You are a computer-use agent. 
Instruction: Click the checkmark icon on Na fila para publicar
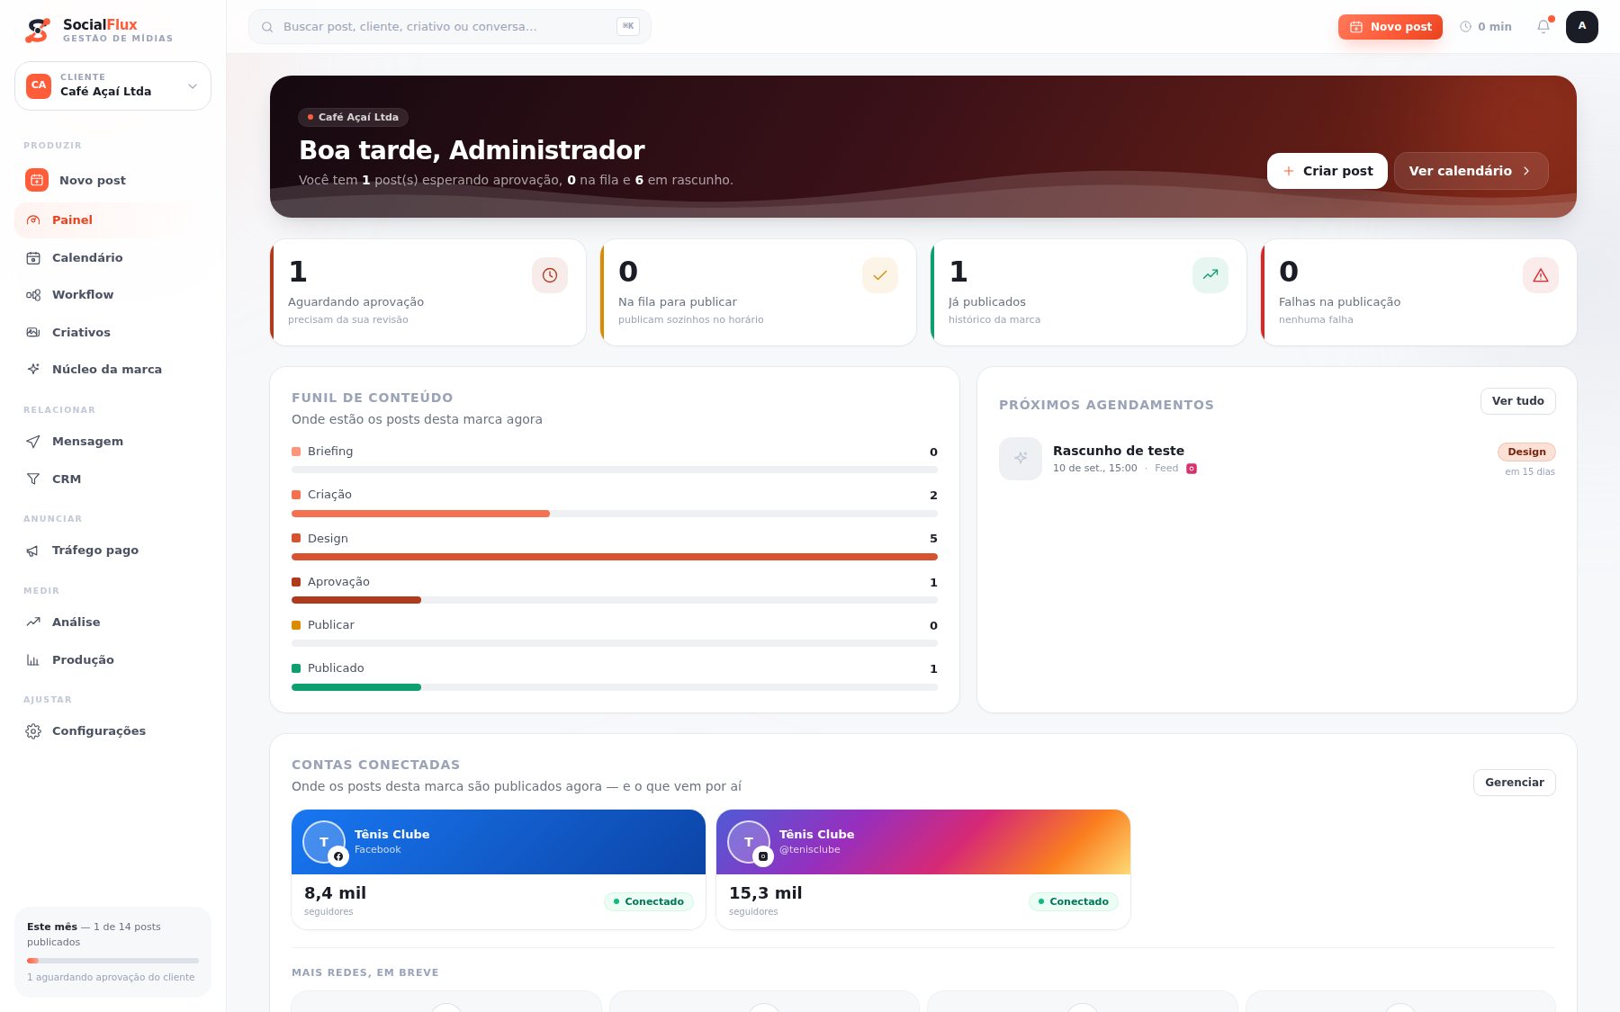point(880,275)
